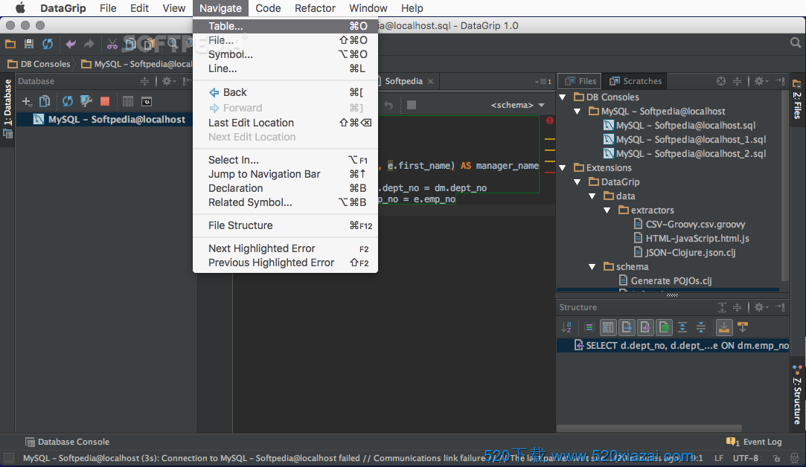Click DB Consoles in the navigation breadcrumb
806x467 pixels.
[x=39, y=64]
